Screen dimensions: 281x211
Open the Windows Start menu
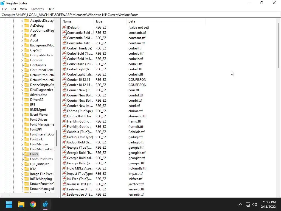pos(9,204)
